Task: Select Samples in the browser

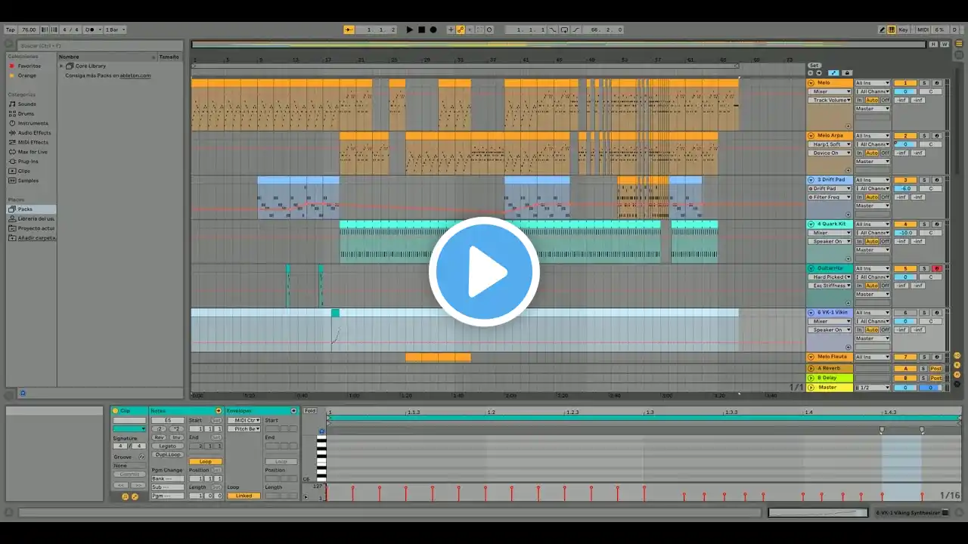Action: pos(28,181)
